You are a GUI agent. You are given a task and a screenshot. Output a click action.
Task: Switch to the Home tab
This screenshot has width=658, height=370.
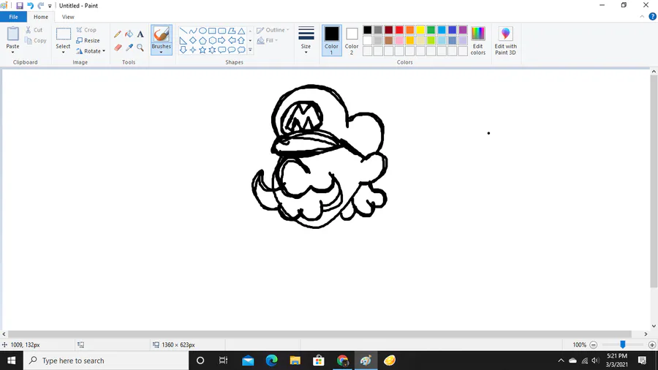(x=41, y=17)
